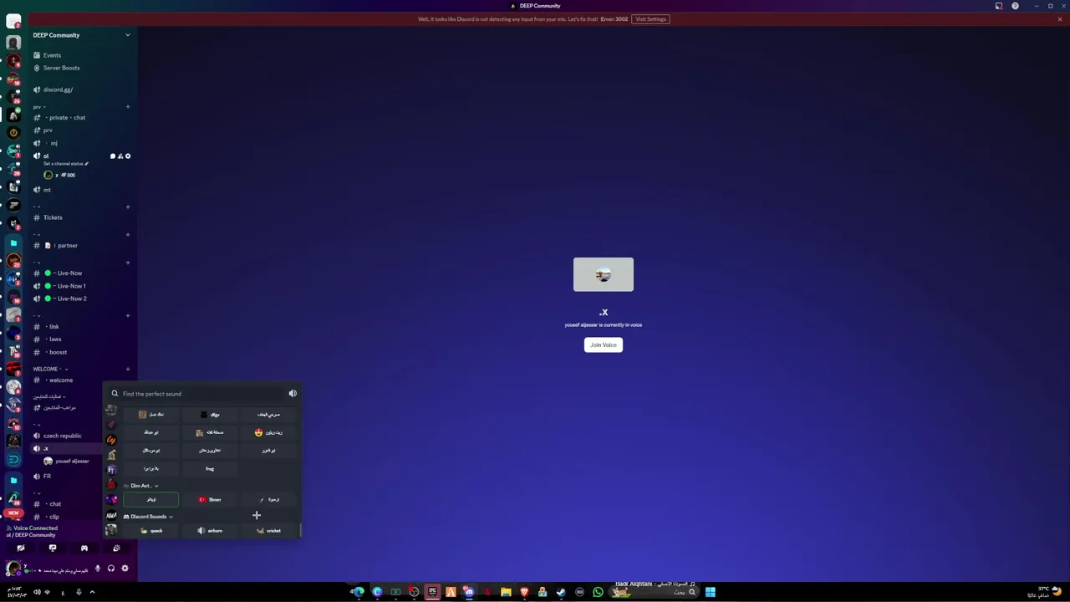Open soundboard icon in voice panel
This screenshot has width=1070, height=602.
pyautogui.click(x=116, y=548)
